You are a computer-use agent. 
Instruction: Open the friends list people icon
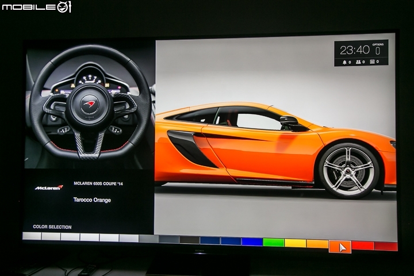click(358, 62)
